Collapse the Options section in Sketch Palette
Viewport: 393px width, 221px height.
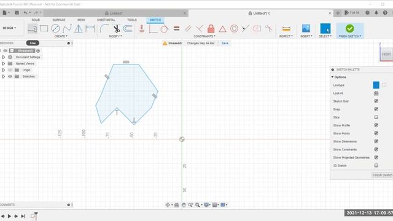coord(332,77)
